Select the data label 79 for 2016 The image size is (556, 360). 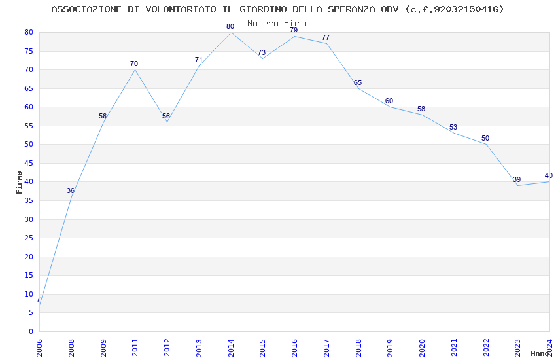point(294,30)
